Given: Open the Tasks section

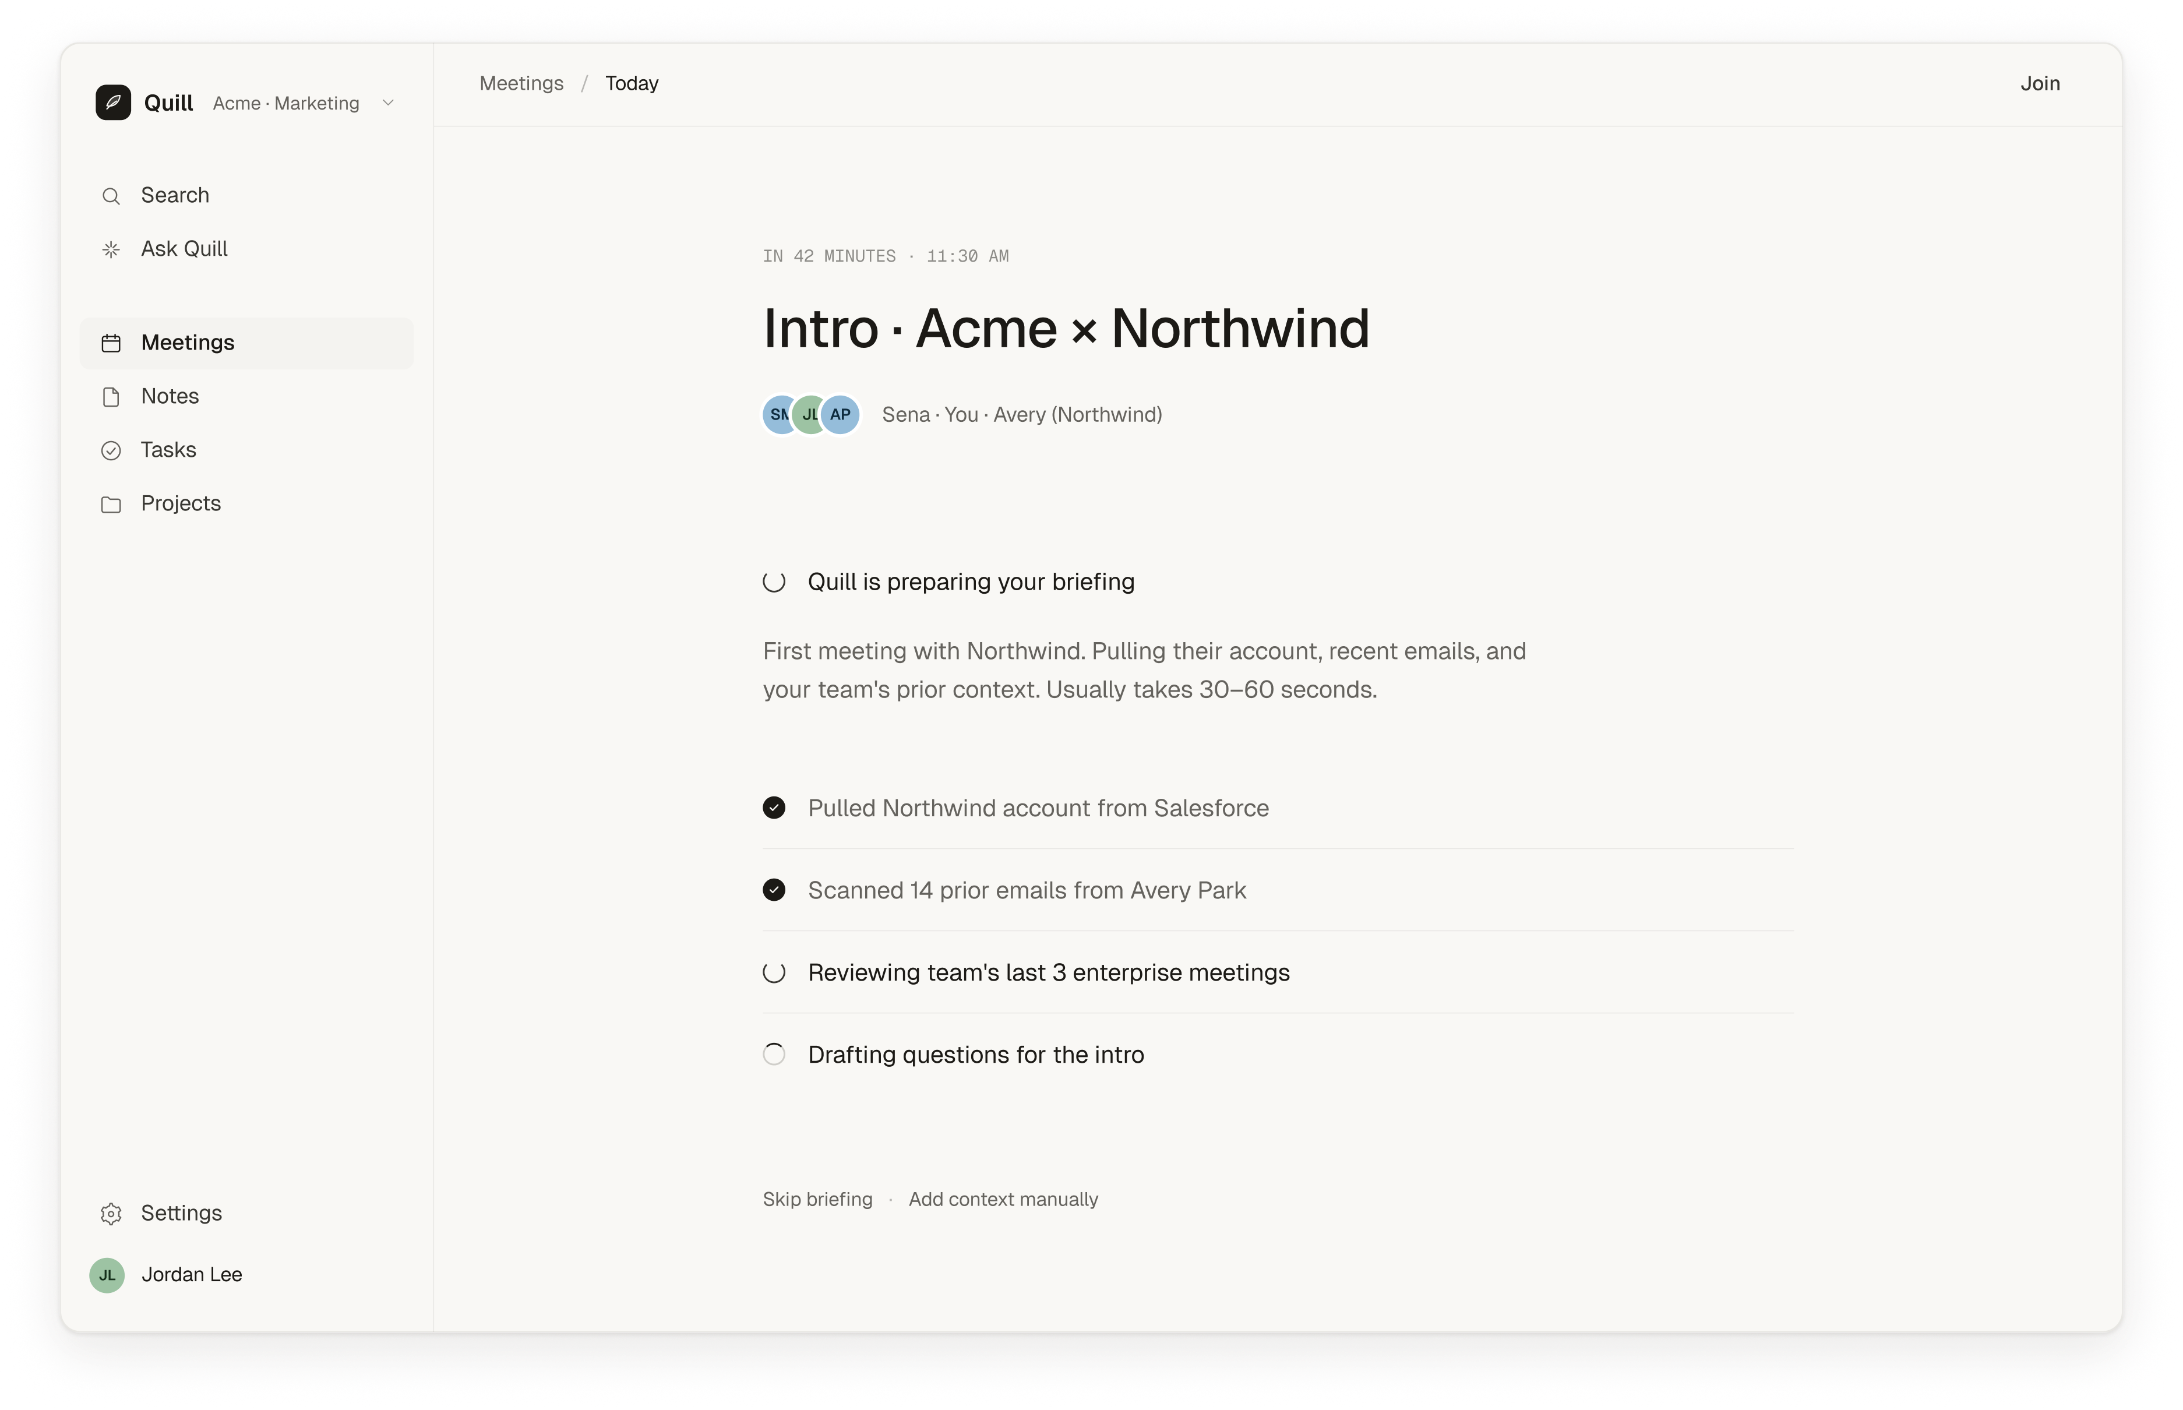Looking at the screenshot, I should pyautogui.click(x=246, y=450).
